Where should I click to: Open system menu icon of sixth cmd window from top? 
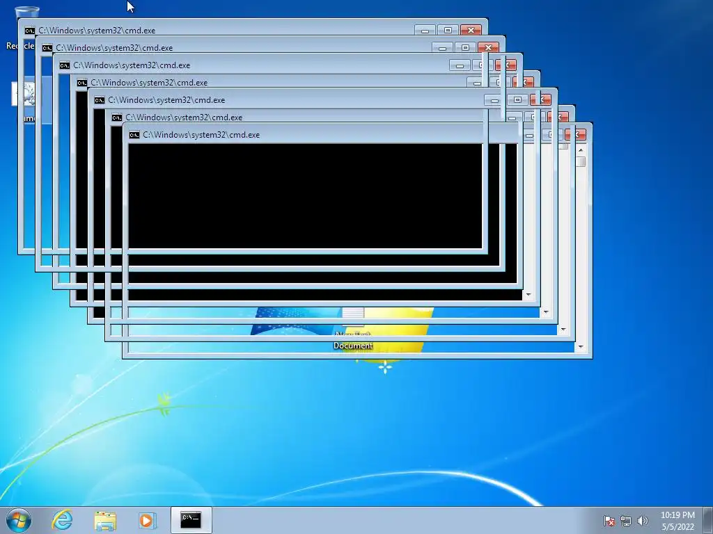pyautogui.click(x=116, y=118)
